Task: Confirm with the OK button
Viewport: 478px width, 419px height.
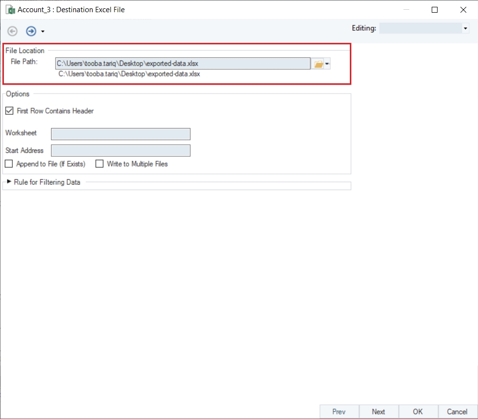Action: pyautogui.click(x=418, y=412)
